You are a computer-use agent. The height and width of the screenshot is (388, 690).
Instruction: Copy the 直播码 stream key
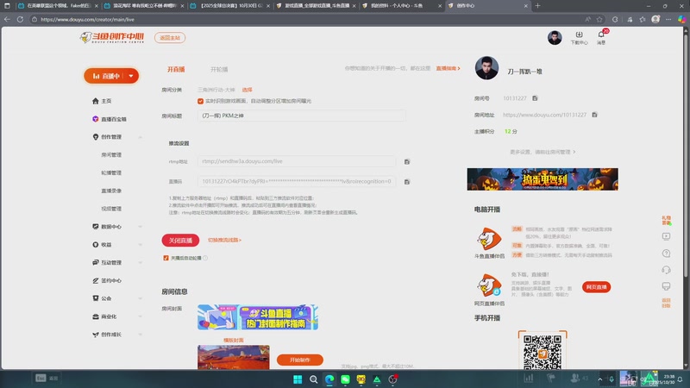(407, 182)
